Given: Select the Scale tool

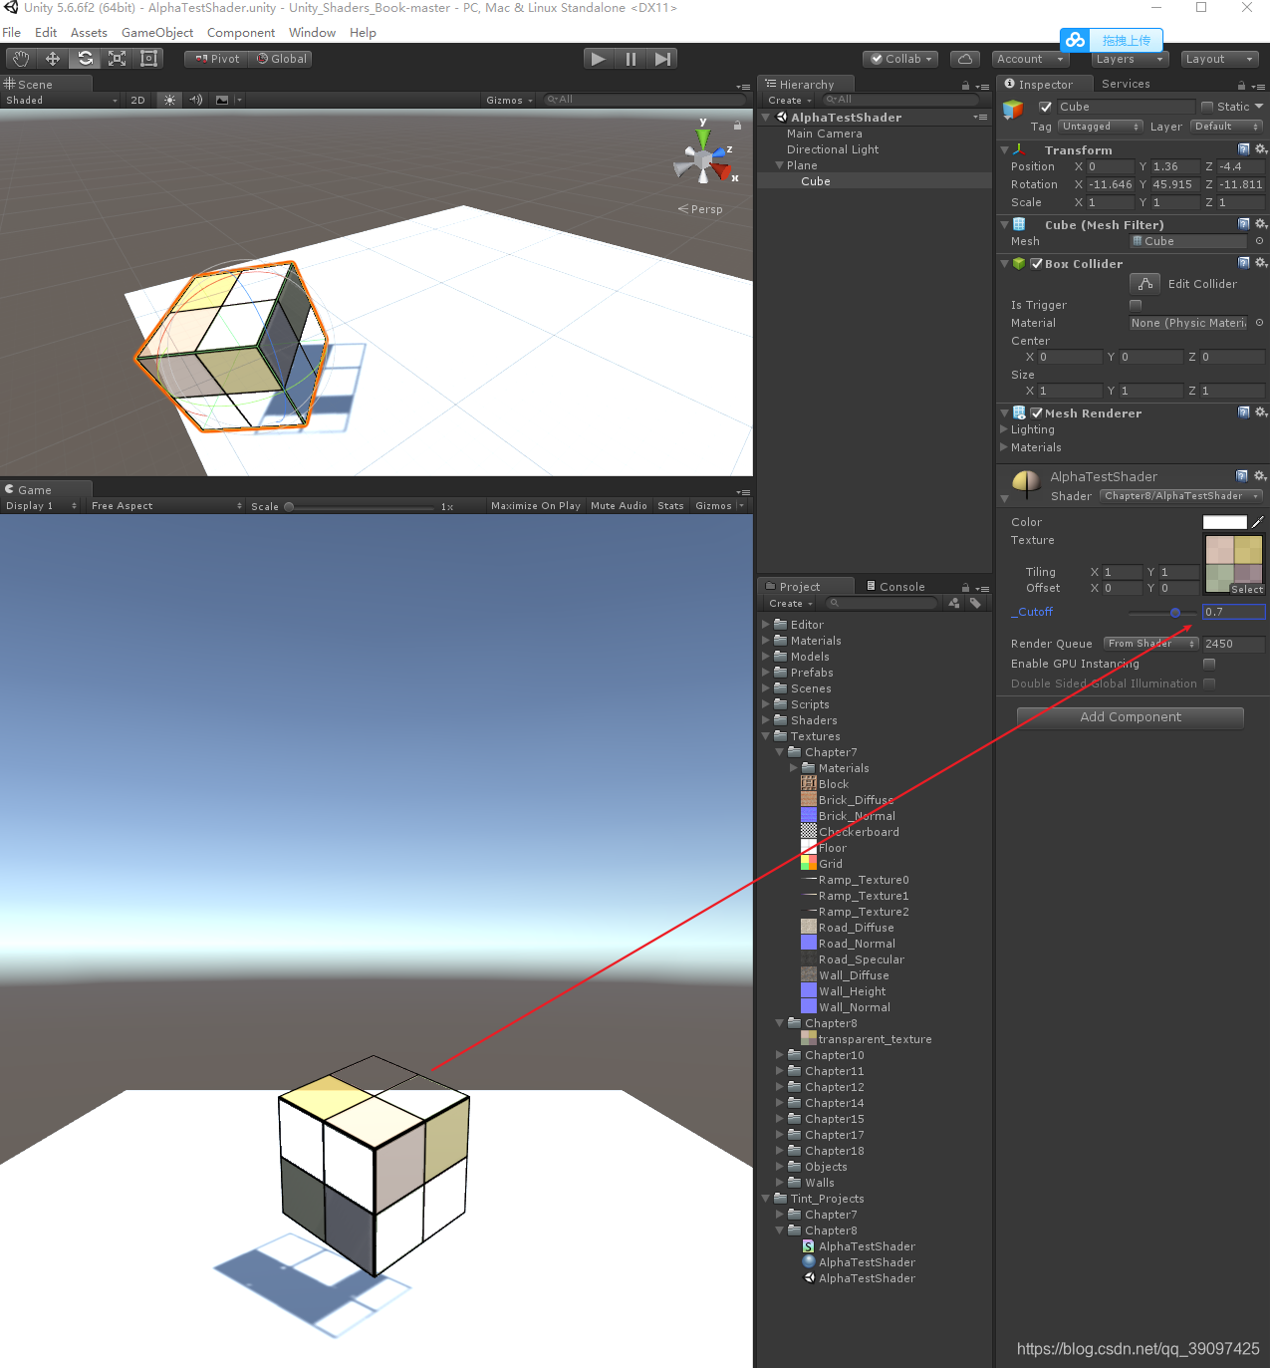Looking at the screenshot, I should tap(116, 58).
